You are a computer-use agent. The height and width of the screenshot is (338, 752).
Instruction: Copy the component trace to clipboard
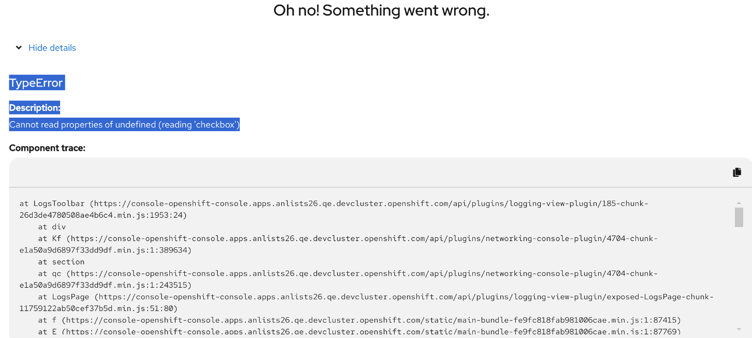point(737,173)
